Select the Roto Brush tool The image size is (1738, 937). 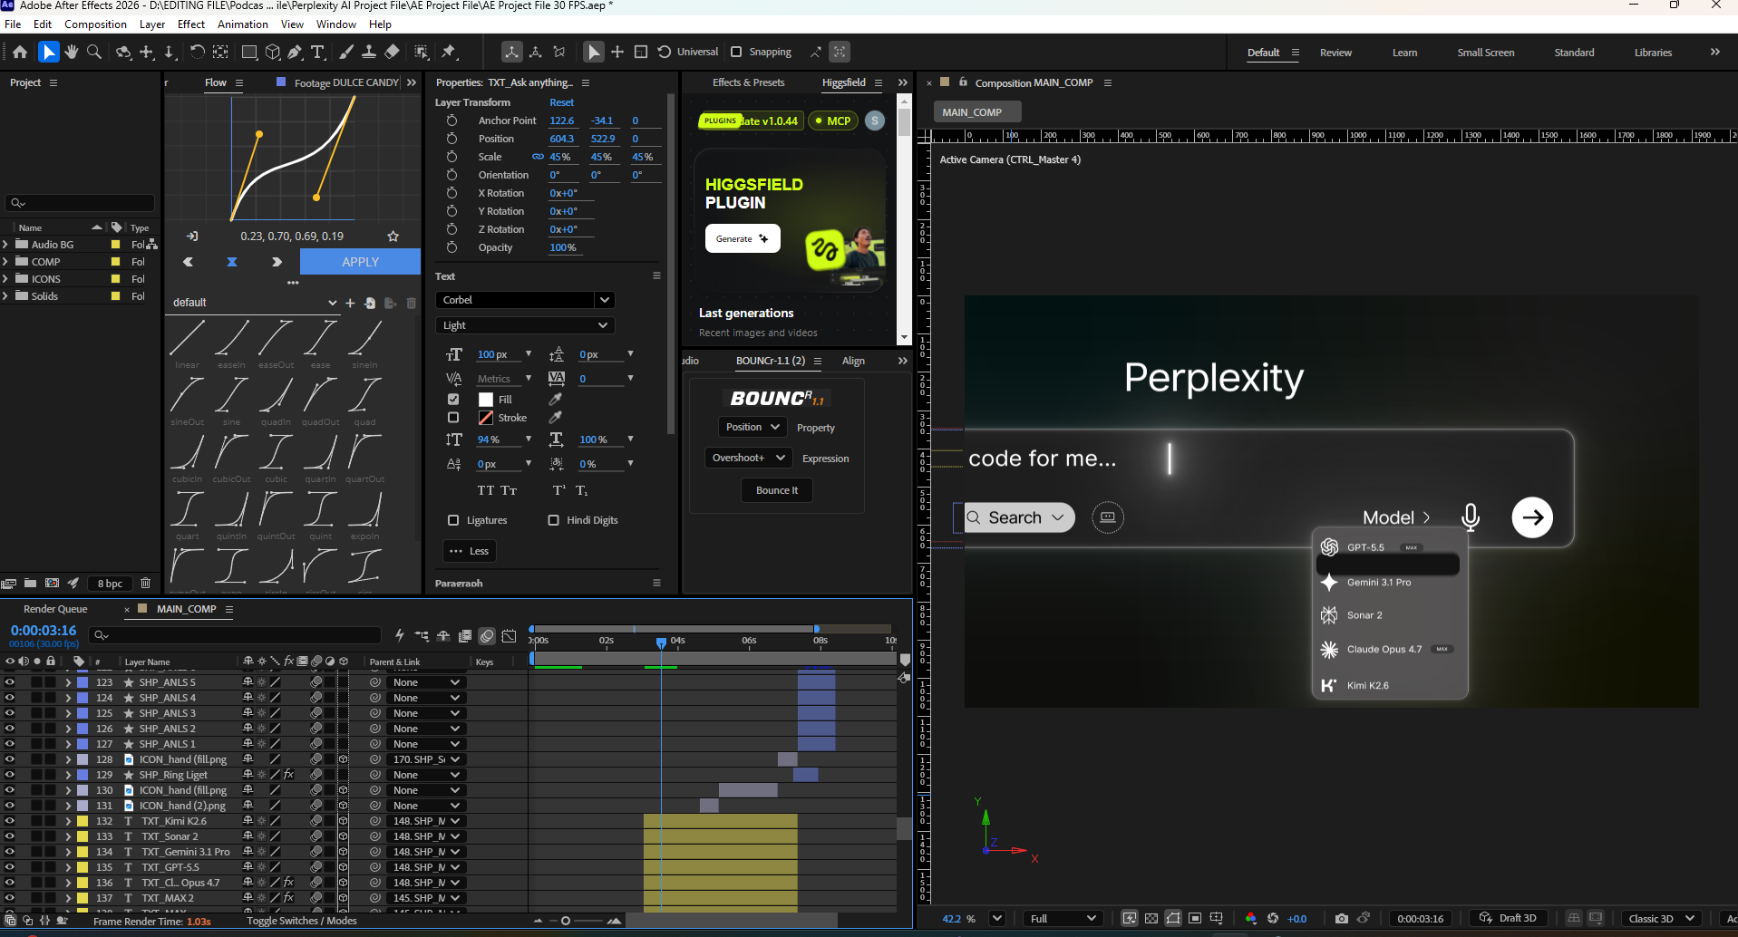click(x=422, y=52)
